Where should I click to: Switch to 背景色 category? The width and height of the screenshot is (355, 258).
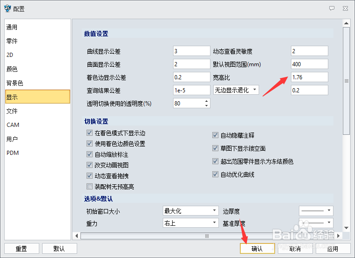pos(37,83)
